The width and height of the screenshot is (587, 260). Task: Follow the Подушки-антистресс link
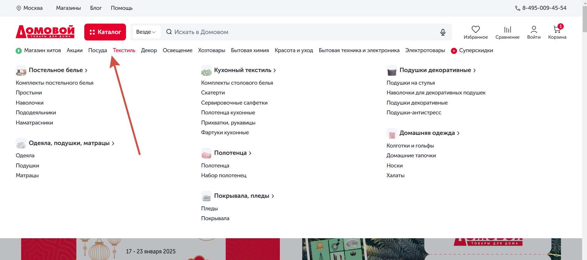click(414, 113)
